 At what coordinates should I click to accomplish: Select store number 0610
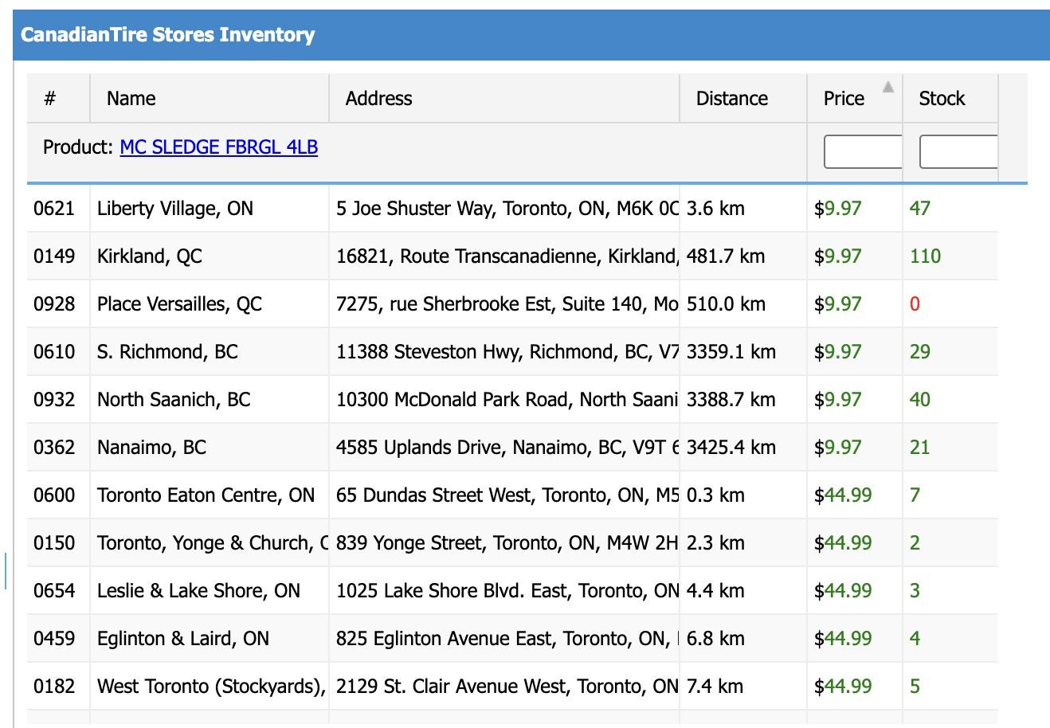point(54,352)
